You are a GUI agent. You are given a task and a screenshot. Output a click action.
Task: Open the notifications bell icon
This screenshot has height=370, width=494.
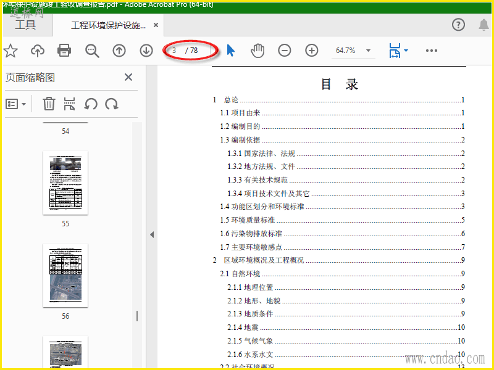pos(484,25)
